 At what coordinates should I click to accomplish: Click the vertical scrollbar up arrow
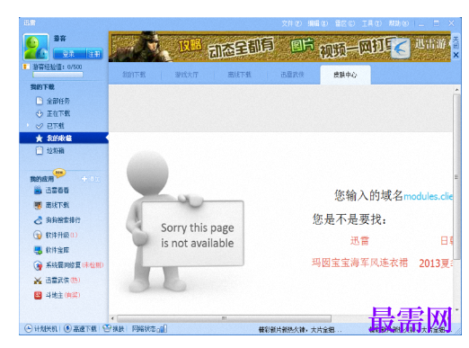456,90
